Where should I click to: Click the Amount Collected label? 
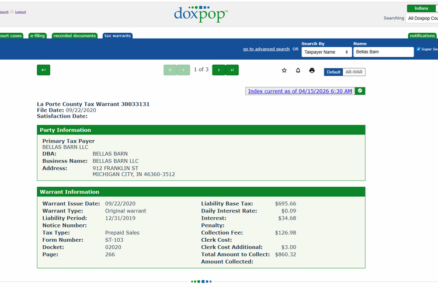(x=227, y=262)
